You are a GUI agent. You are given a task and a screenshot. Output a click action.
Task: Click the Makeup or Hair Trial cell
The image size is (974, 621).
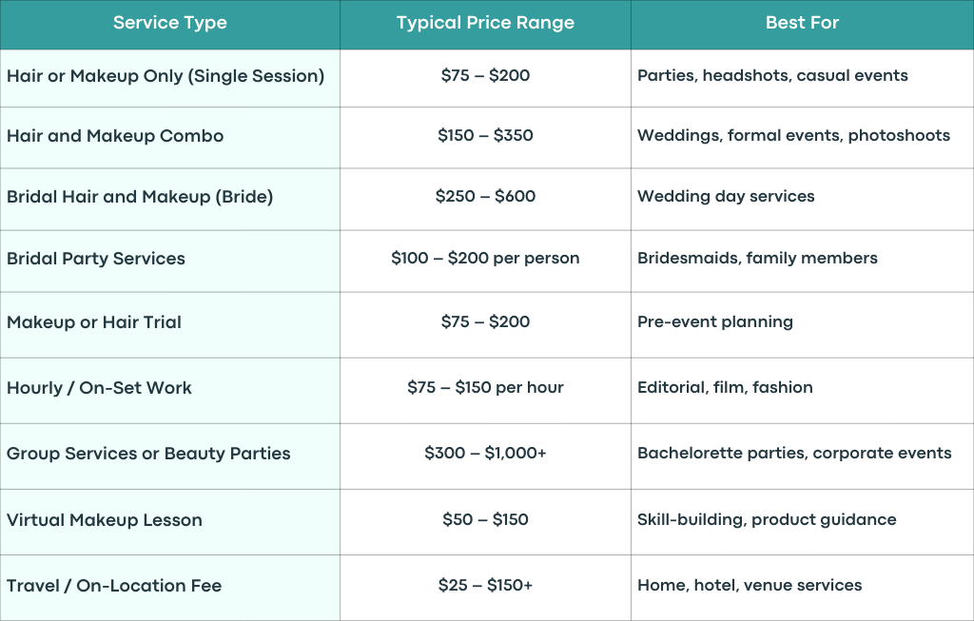click(x=169, y=323)
